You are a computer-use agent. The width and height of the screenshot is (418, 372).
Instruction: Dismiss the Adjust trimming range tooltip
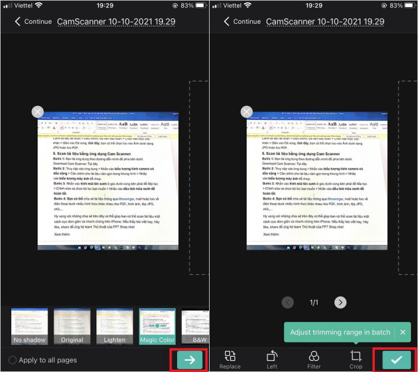pos(402,332)
